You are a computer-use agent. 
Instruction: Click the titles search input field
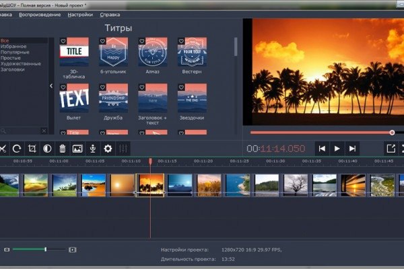[23, 131]
